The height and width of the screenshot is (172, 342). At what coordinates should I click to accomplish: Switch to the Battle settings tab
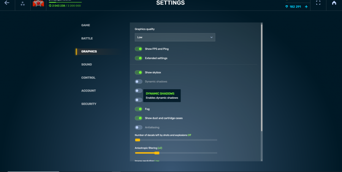tap(87, 38)
